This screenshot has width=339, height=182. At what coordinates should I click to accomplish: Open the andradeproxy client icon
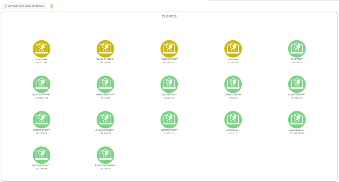point(233,120)
